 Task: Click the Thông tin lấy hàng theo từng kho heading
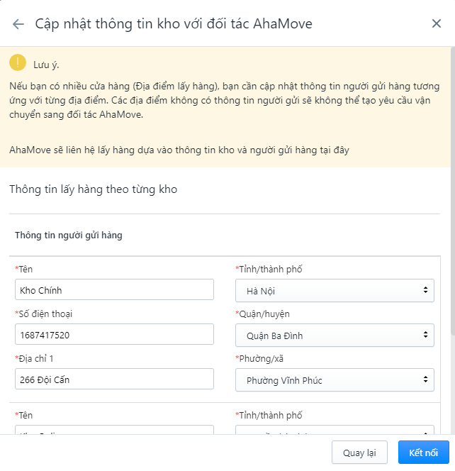94,189
